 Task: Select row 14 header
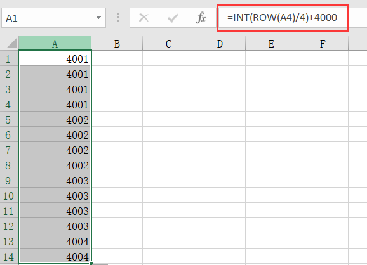pyautogui.click(x=9, y=256)
